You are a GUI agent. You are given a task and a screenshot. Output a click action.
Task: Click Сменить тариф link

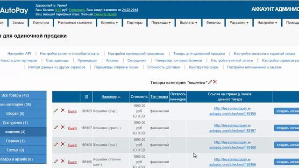pos(105,14)
